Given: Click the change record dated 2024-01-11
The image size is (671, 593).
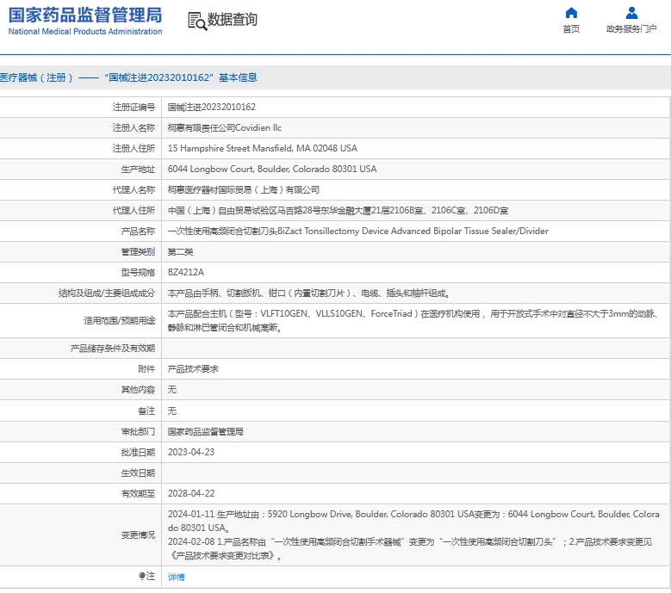Looking at the screenshot, I should pyautogui.click(x=413, y=522).
